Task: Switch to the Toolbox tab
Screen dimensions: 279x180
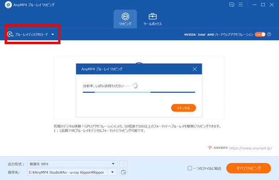Action: coord(153,19)
